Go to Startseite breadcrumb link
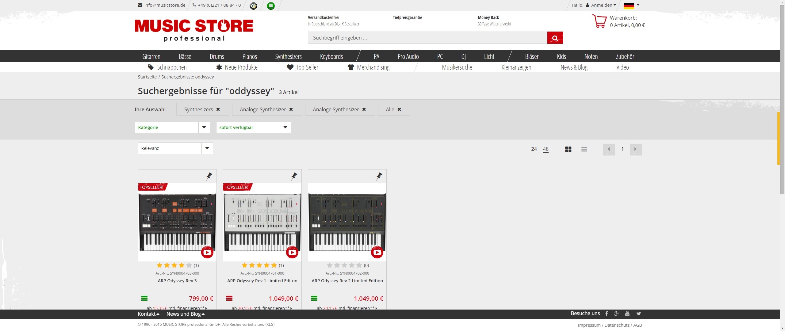This screenshot has width=785, height=331. (147, 77)
